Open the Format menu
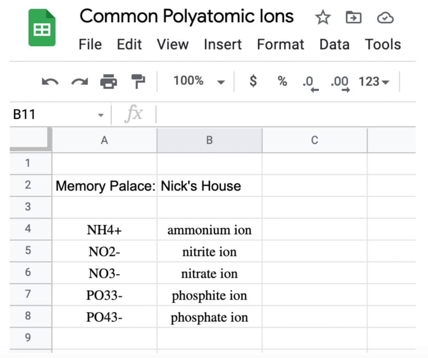 280,44
